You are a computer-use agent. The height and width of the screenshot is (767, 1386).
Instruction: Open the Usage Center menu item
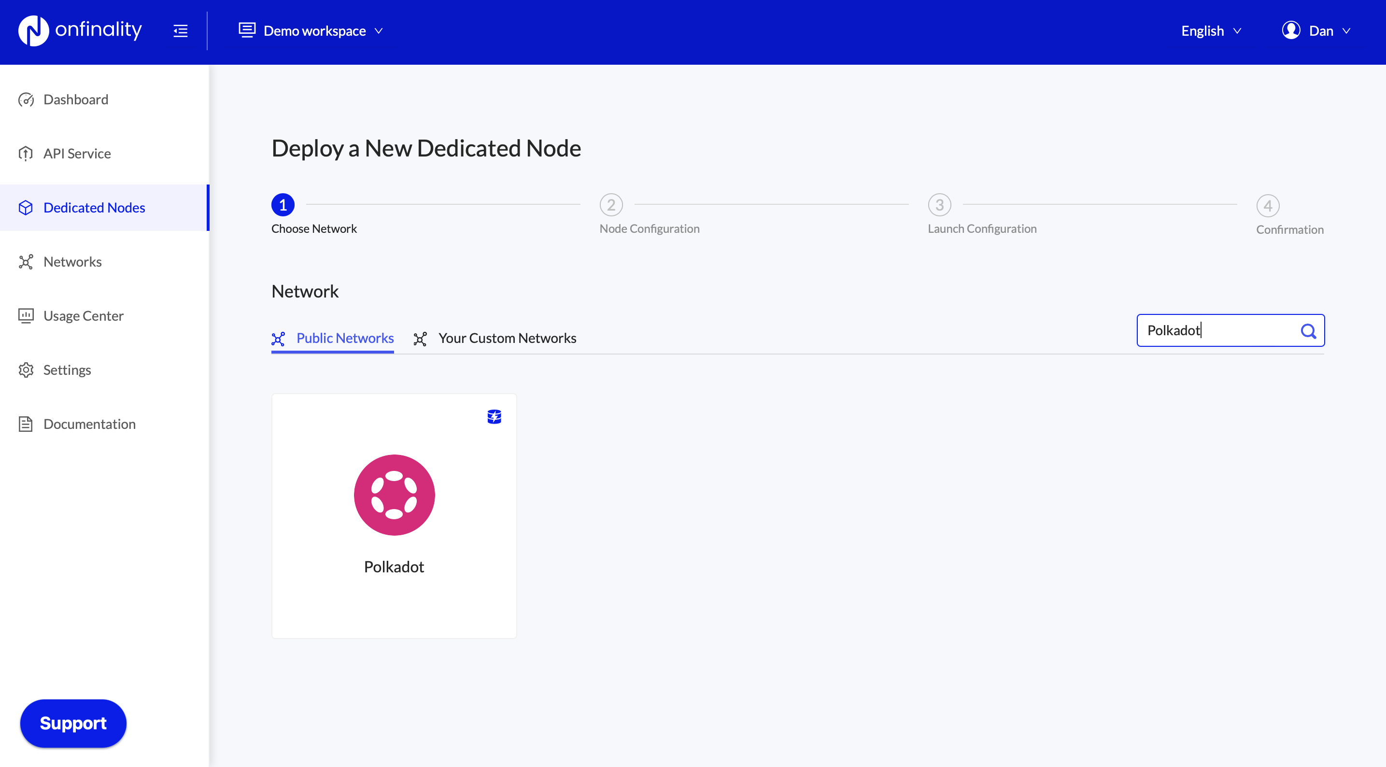click(84, 316)
